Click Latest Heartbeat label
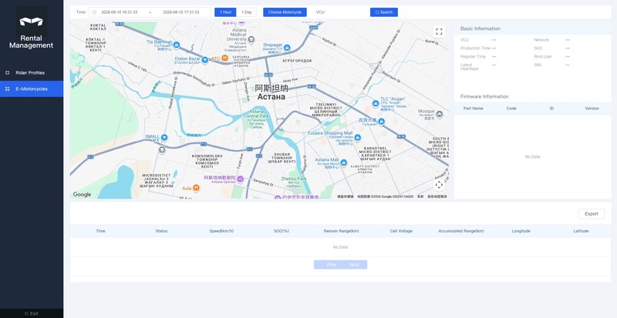The height and width of the screenshot is (318, 617). (x=470, y=67)
